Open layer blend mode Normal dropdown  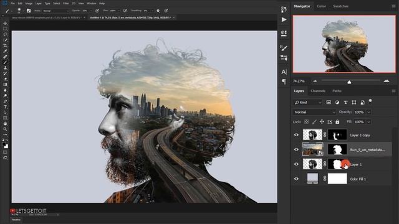coord(314,112)
